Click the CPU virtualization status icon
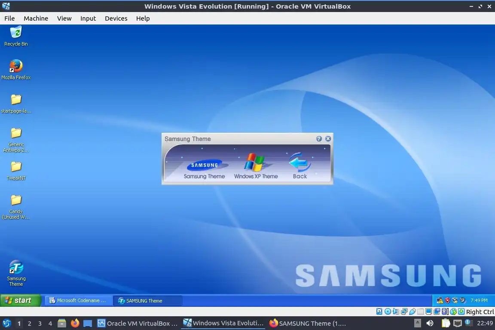 [x=445, y=312]
